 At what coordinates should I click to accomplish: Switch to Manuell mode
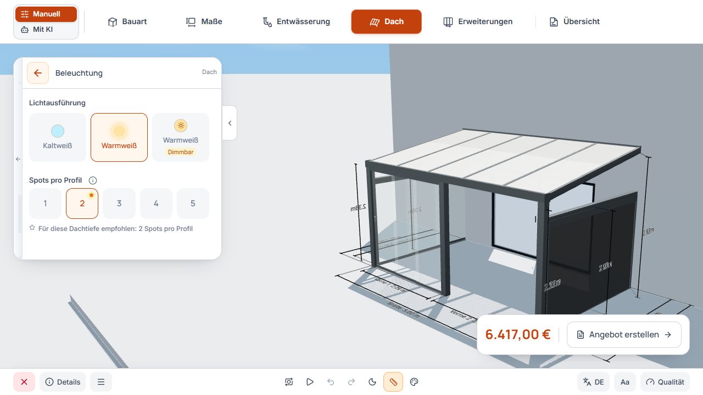[46, 14]
